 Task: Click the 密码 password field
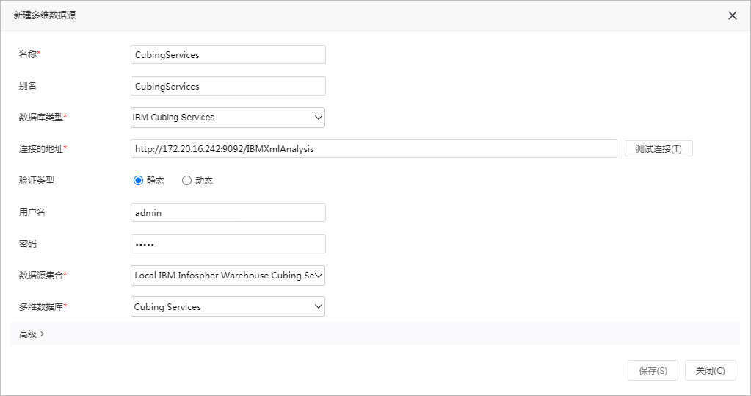pos(228,243)
